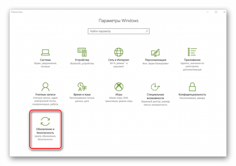Screen dimensions: 236x166
Task: Click the magnifier icon in search box
Action: 147,31
